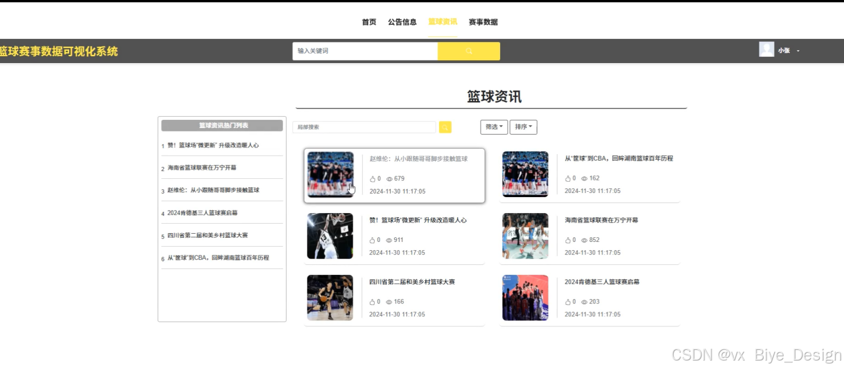Click dunk photo thumbnail of 微更新 article
844x370 pixels.
[x=330, y=236]
